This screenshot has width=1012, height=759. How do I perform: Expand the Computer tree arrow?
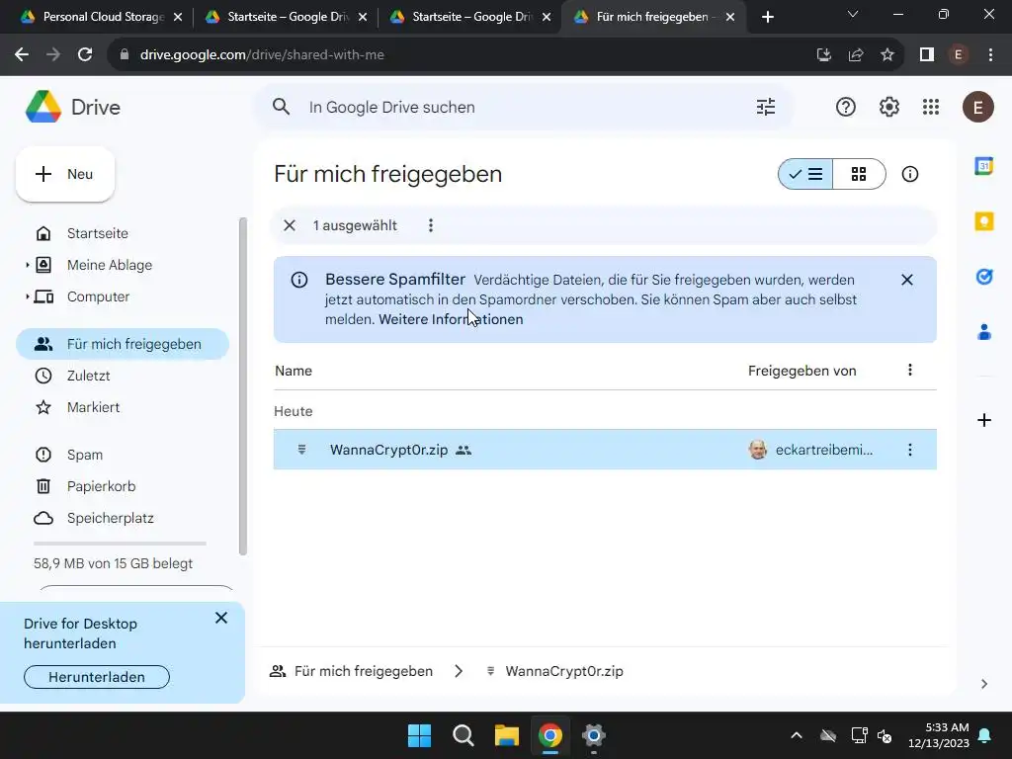(27, 296)
